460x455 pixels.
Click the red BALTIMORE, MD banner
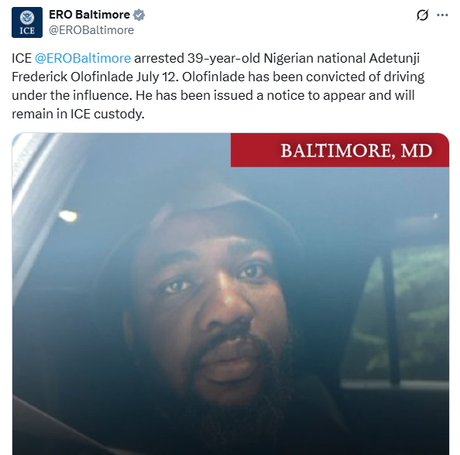[340, 150]
